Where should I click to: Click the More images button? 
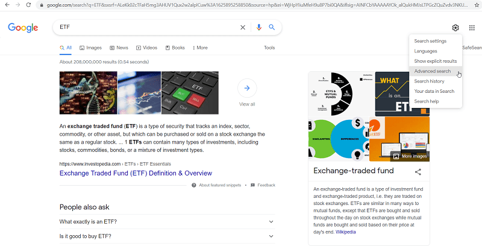click(410, 156)
